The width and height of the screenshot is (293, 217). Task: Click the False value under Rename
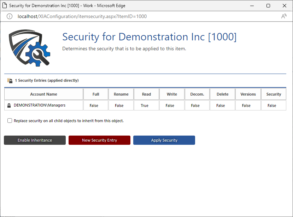(x=119, y=105)
